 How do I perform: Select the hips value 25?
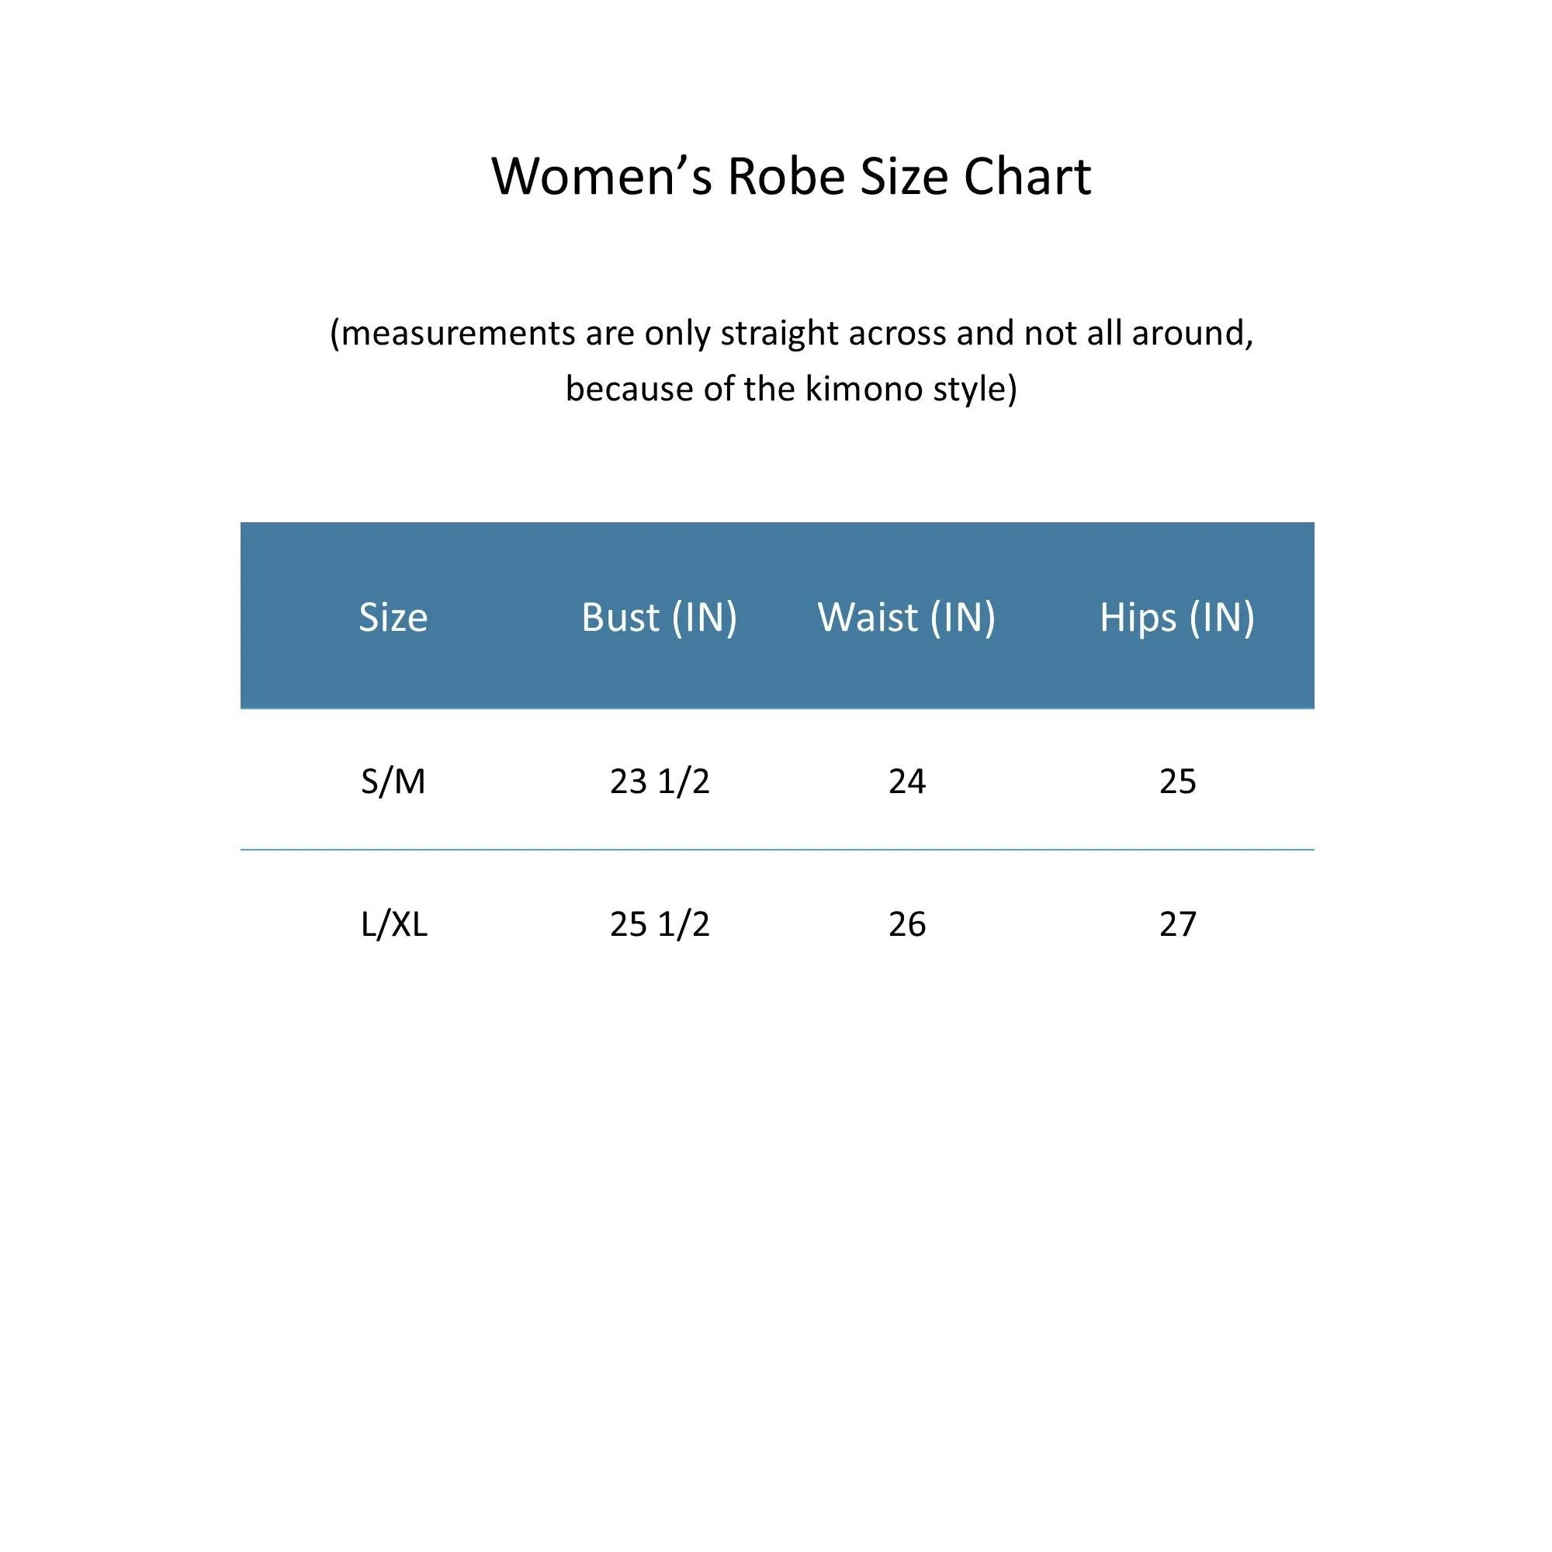1178,781
